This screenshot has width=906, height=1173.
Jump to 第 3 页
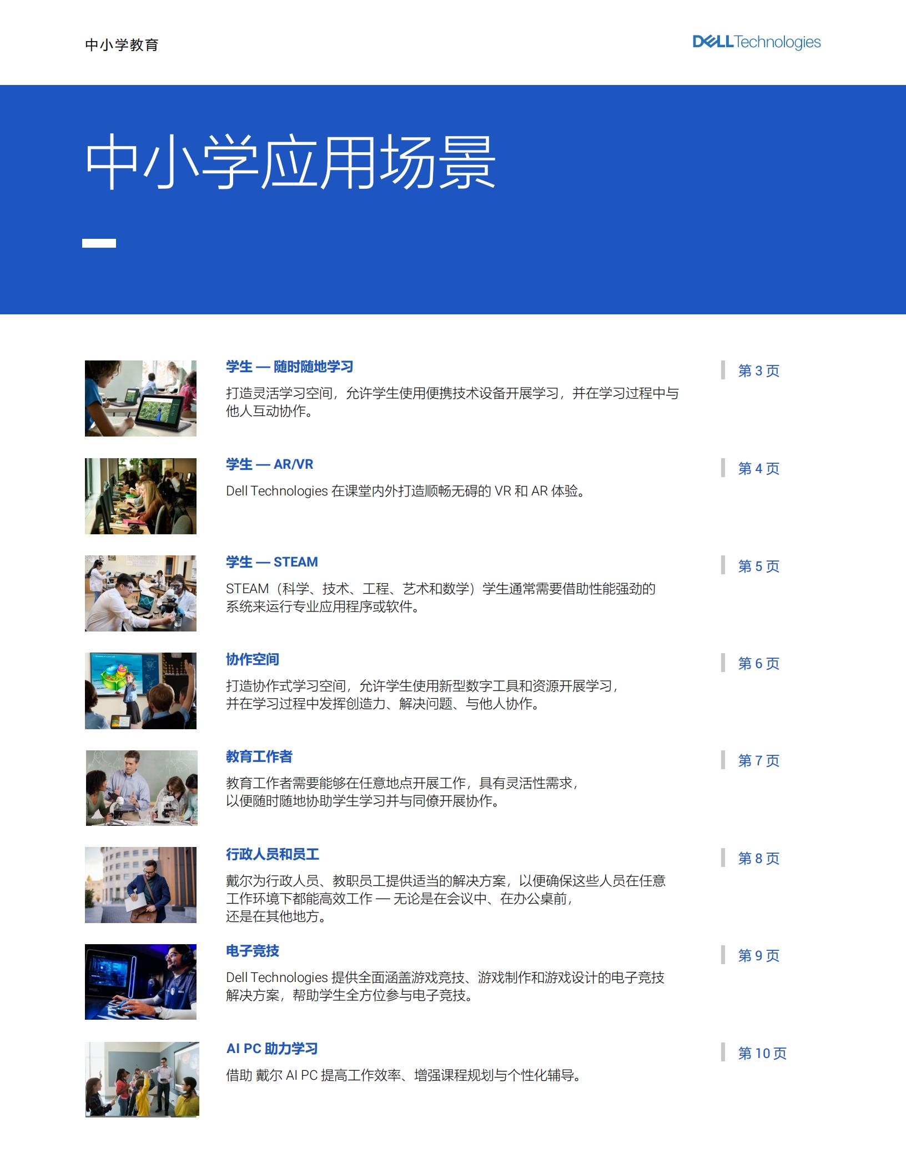(x=758, y=370)
